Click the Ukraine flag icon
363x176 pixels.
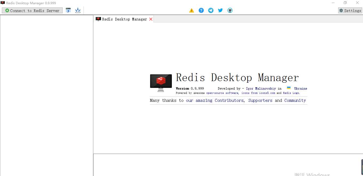point(289,88)
